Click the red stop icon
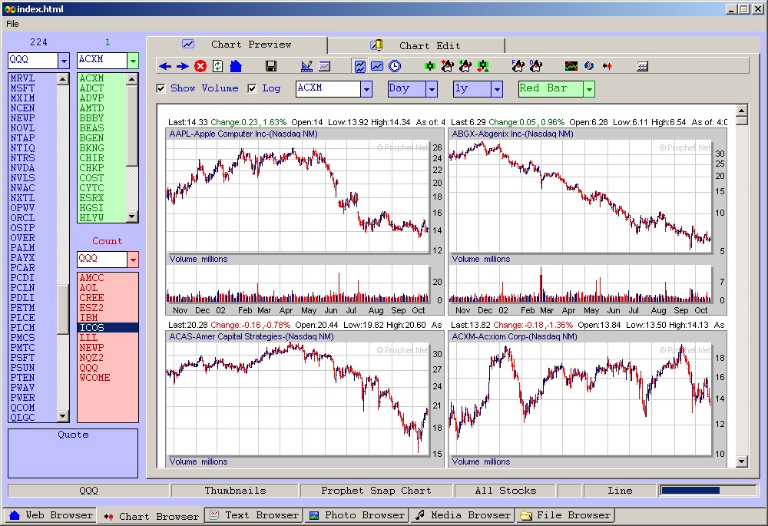768x526 pixels. point(200,66)
